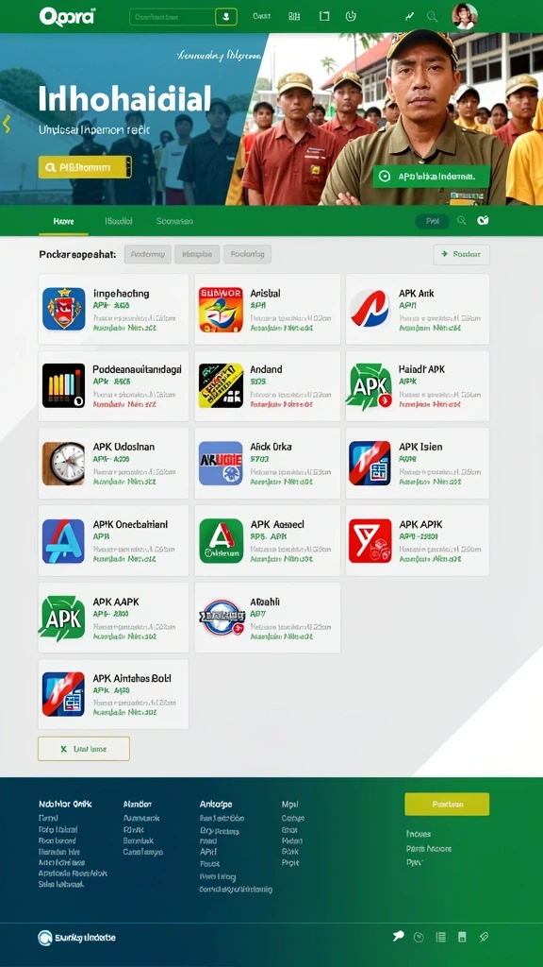
Task: Click the list icon in the footer bar
Action: click(x=441, y=938)
